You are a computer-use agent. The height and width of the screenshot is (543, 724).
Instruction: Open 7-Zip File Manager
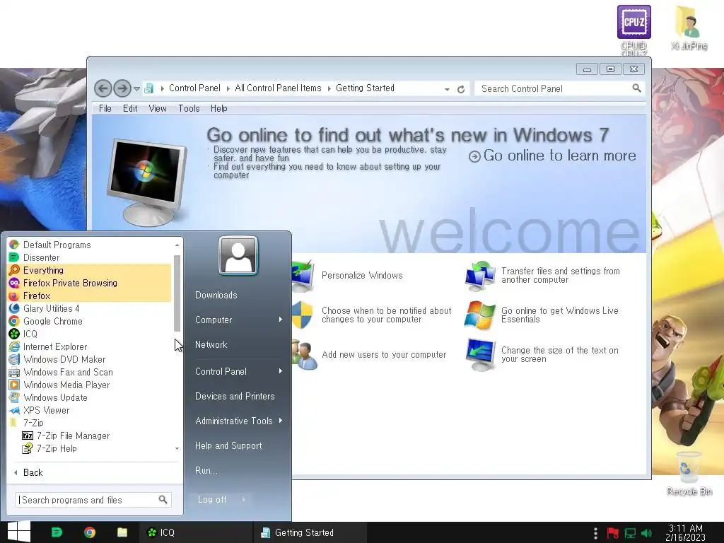[x=73, y=436]
